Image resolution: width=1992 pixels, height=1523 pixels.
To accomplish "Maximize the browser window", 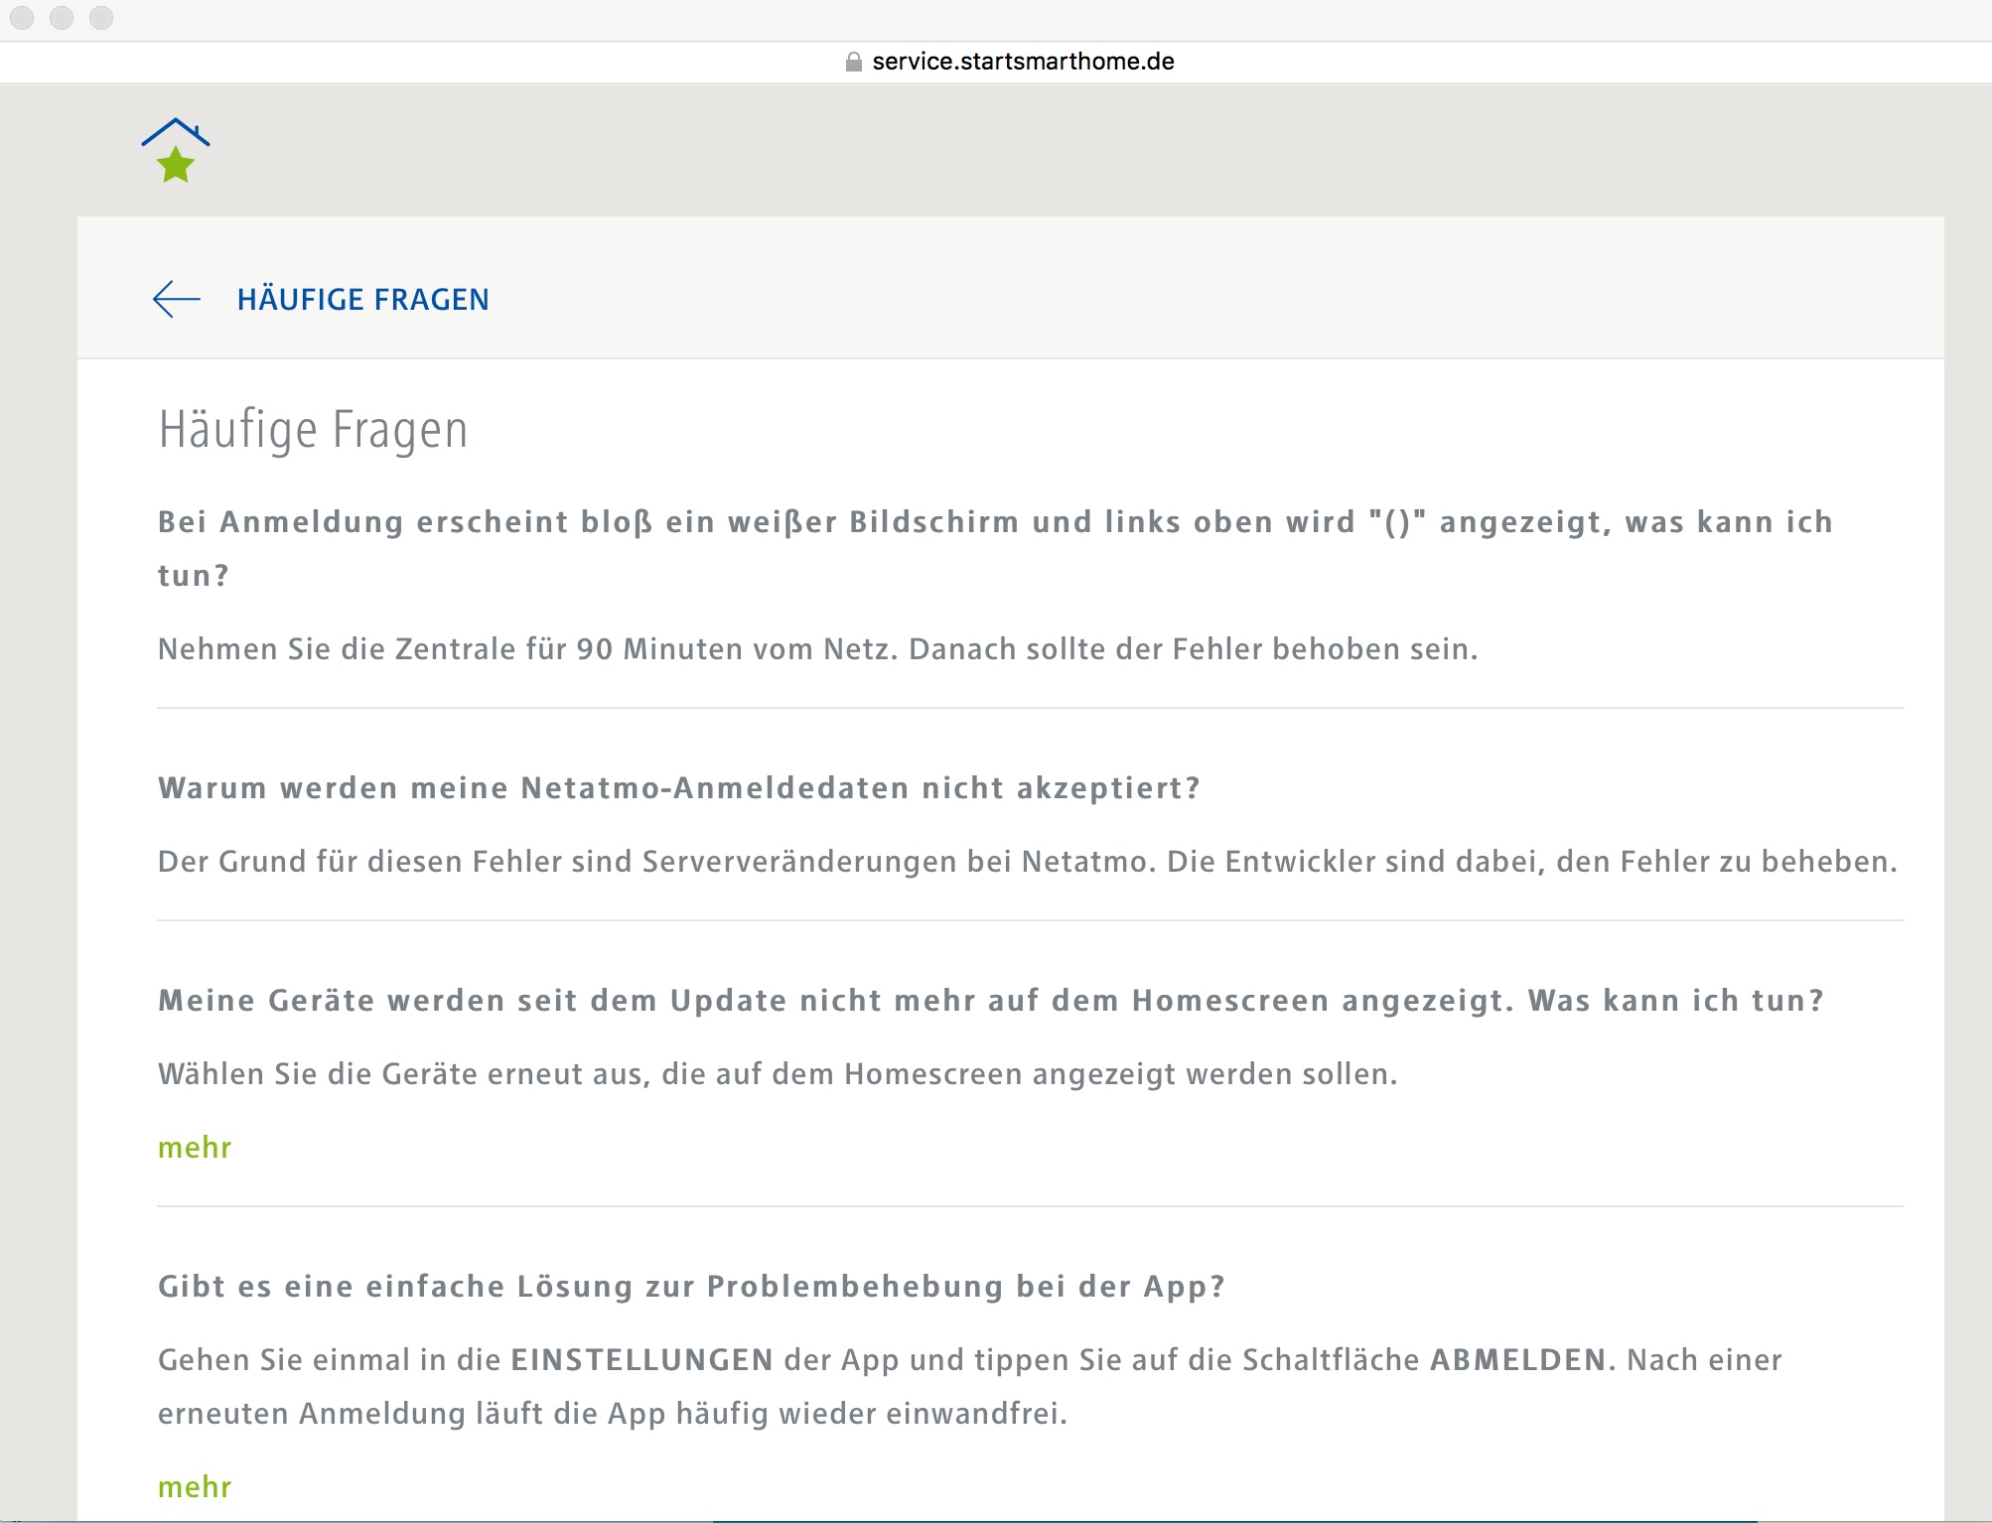I will [x=101, y=18].
